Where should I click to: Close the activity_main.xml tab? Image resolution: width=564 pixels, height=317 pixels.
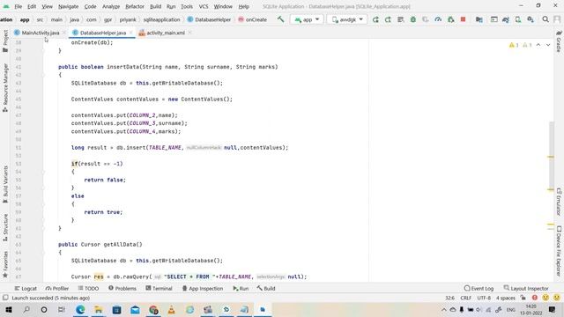(190, 33)
